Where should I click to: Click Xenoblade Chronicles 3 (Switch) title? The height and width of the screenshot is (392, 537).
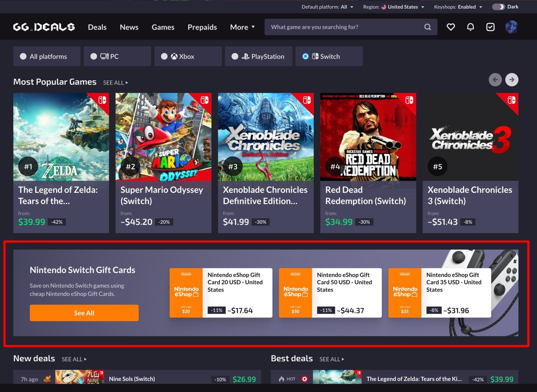[470, 195]
